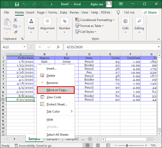Viewport: 162px width, 148px height.
Task: Expand the formula bar chevron
Action: click(159, 47)
